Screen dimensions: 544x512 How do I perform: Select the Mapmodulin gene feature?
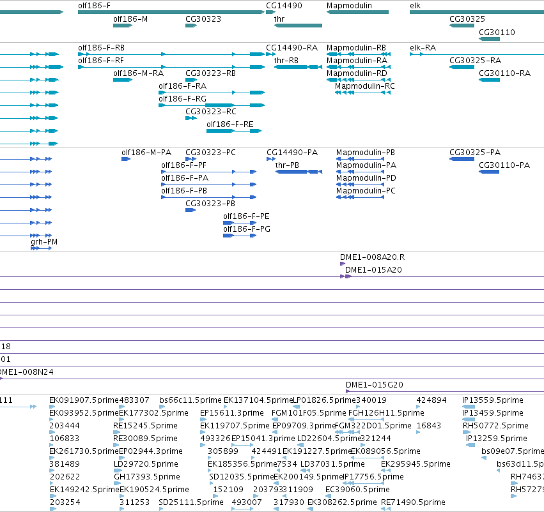(x=357, y=12)
